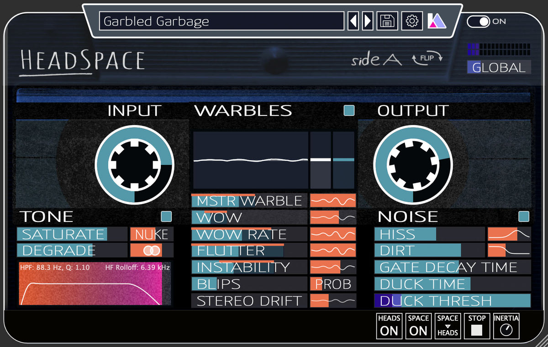Click the BLIPS PROB button

333,284
